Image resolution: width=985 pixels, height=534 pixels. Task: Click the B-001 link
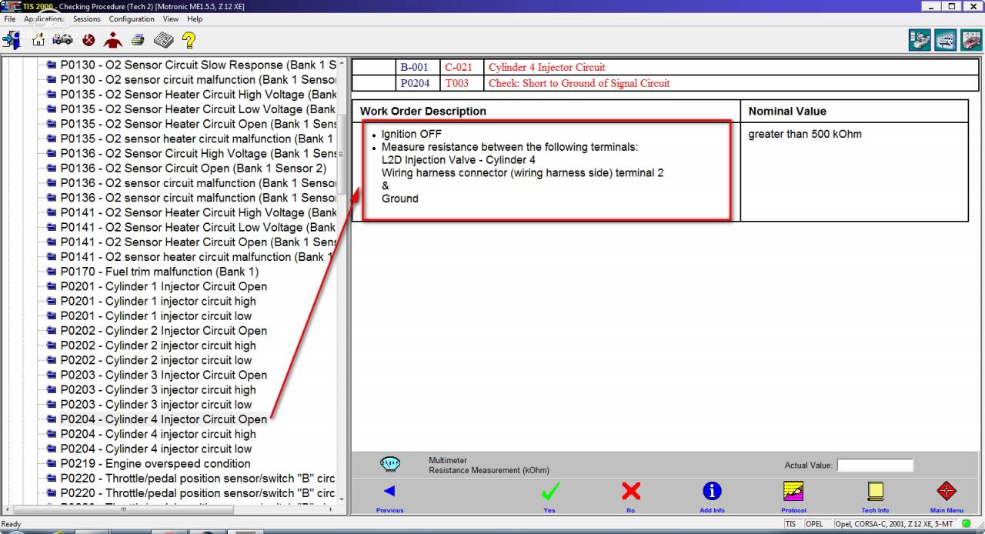(414, 67)
